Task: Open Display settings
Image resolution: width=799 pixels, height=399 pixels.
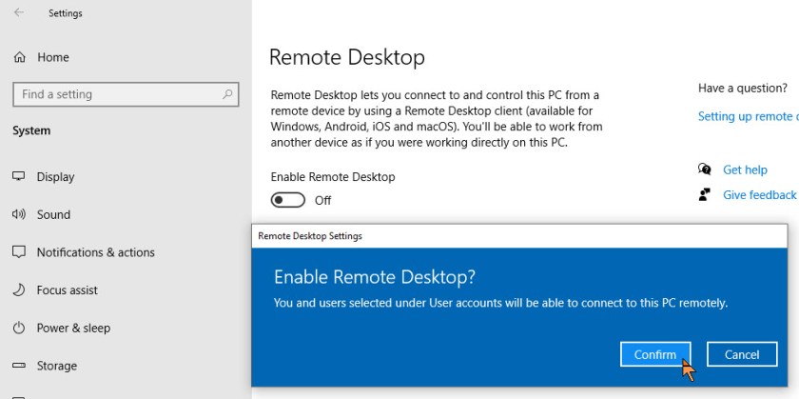Action: click(55, 176)
